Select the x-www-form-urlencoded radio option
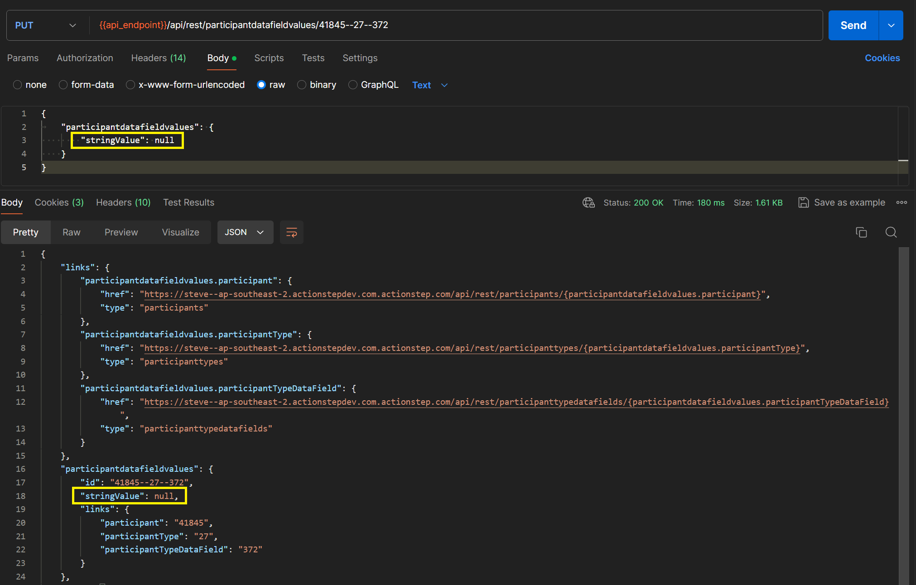The image size is (916, 585). pos(130,85)
